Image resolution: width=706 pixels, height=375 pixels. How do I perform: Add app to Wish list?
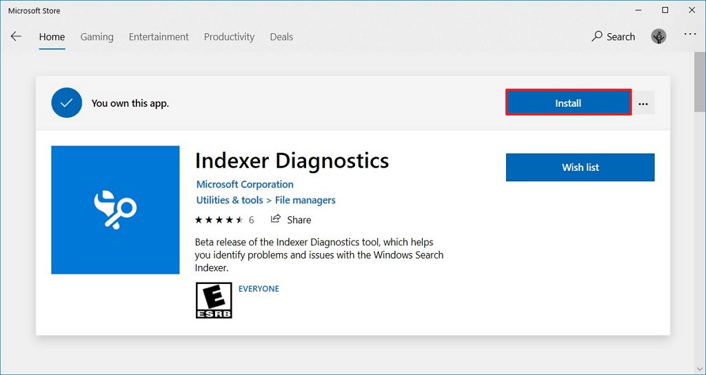click(x=581, y=168)
